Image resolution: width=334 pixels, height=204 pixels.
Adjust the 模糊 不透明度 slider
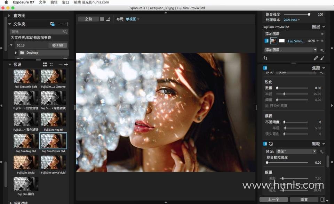coord(296,122)
